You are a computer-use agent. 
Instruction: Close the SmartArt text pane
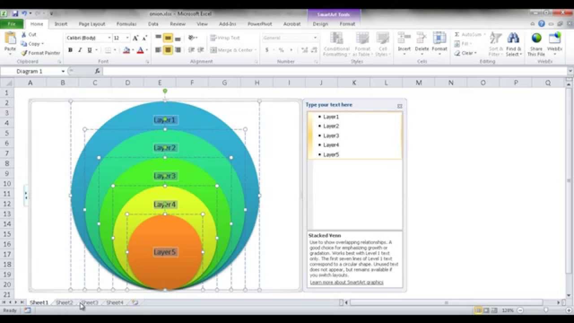point(400,106)
